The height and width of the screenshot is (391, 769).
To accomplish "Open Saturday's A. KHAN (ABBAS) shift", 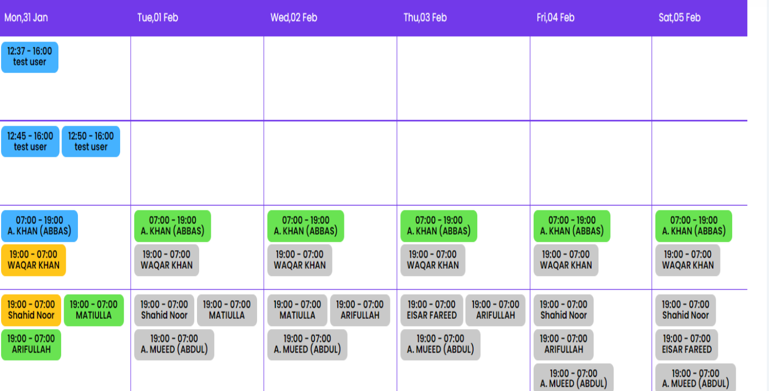I will [x=694, y=226].
